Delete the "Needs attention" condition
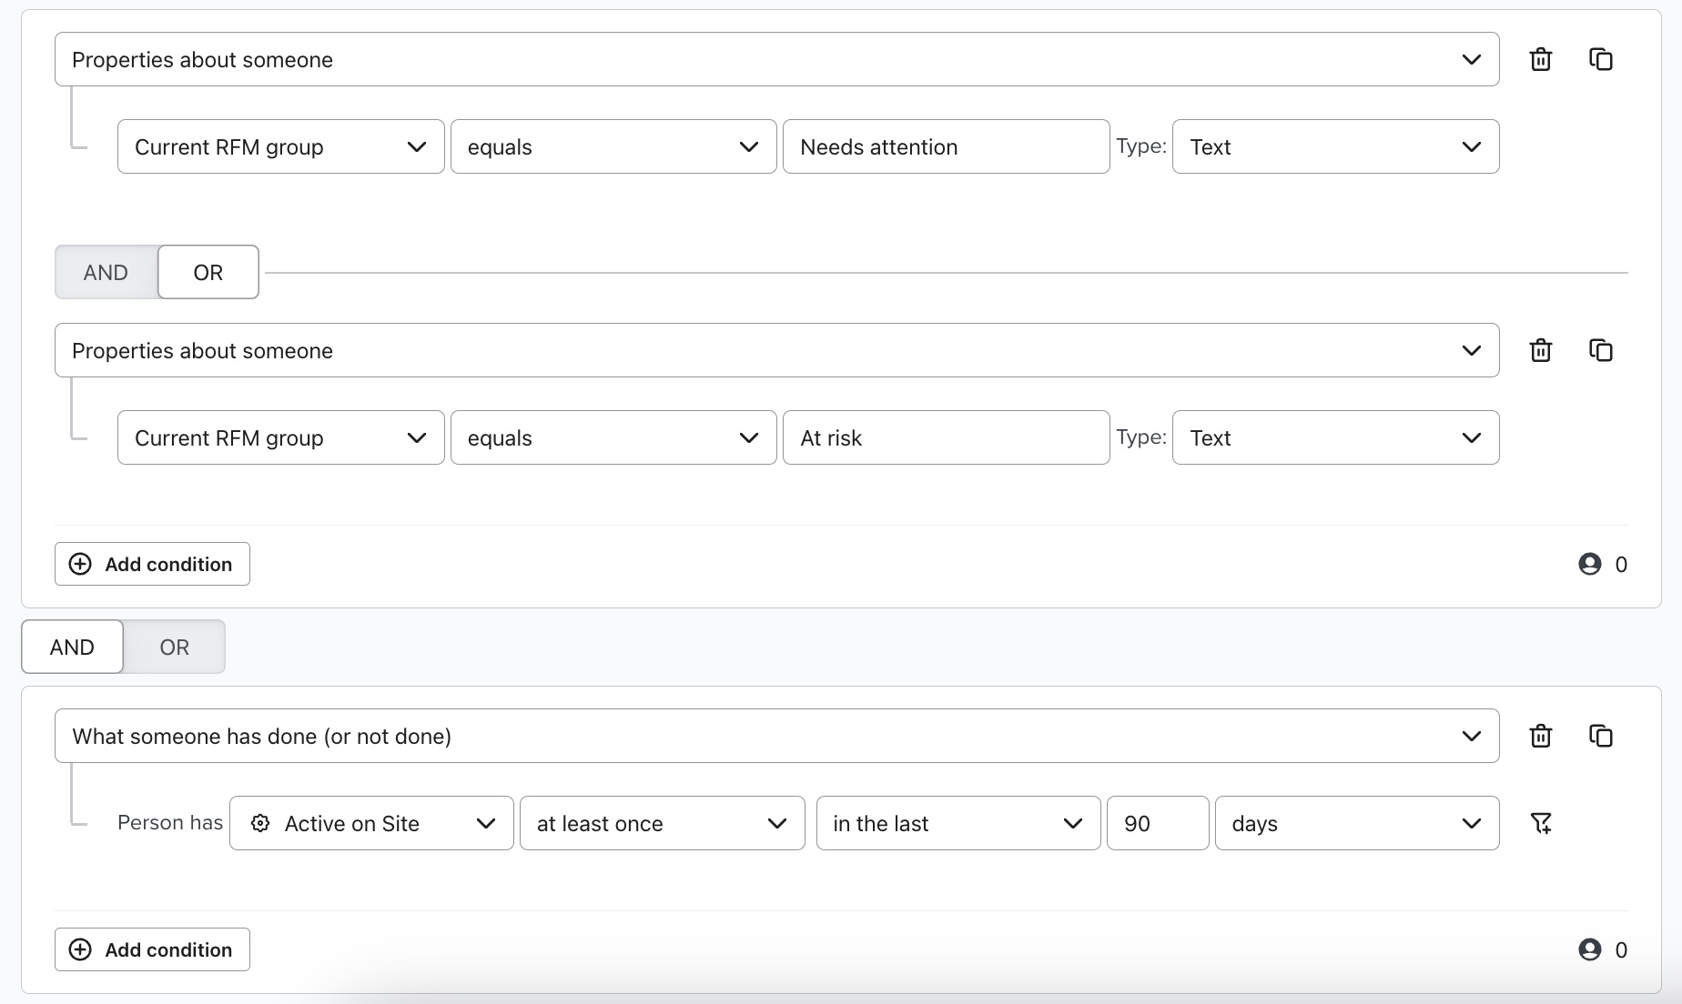 [x=1540, y=59]
